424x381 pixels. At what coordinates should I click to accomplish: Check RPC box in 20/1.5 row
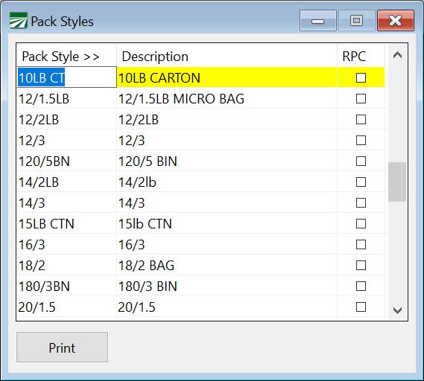(361, 307)
